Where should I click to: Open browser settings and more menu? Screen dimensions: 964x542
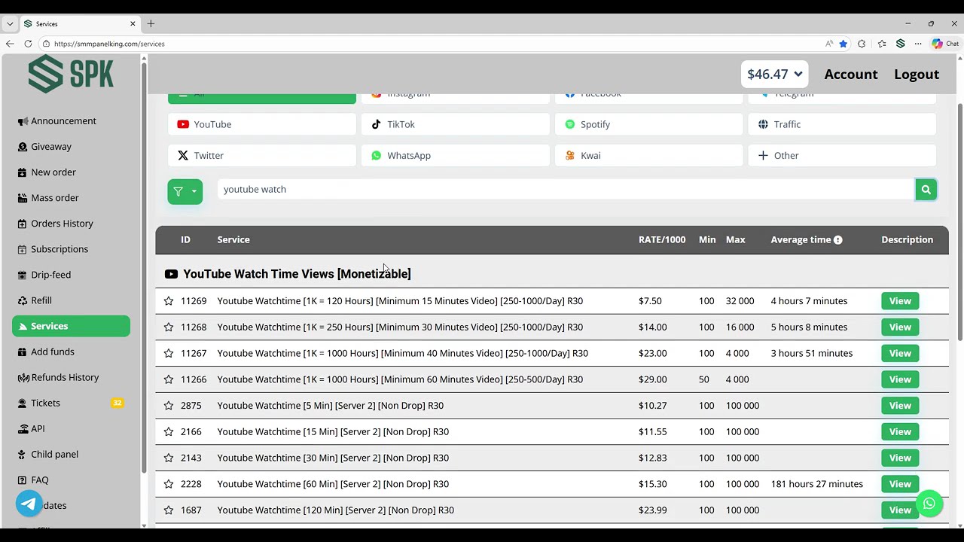(918, 44)
